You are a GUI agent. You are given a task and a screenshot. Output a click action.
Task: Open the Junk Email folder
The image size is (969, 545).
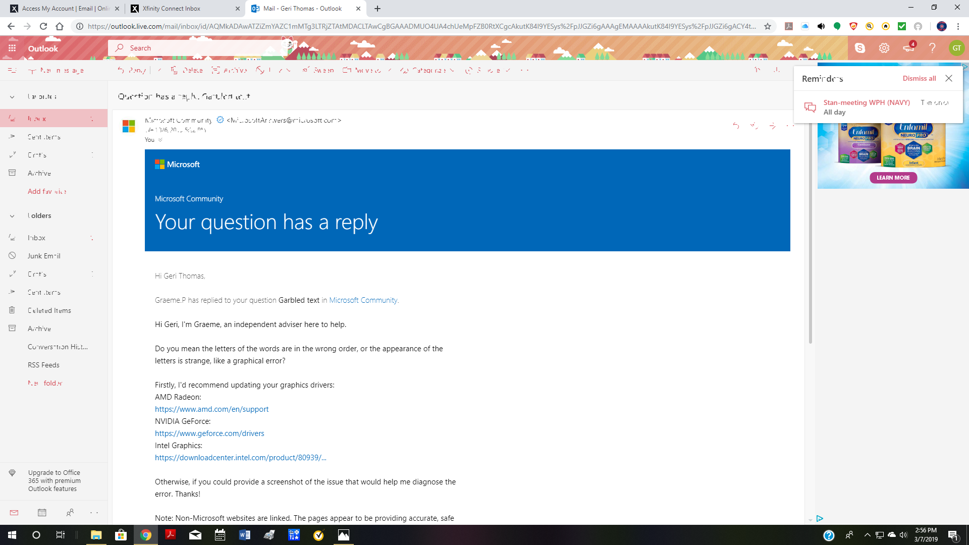click(x=53, y=256)
